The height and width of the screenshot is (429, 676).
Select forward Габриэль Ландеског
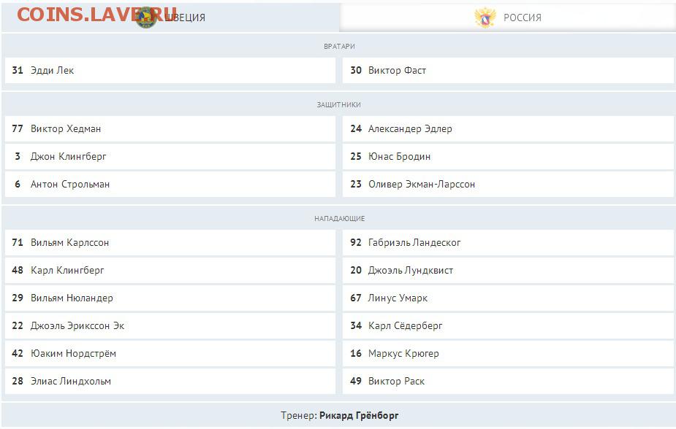tap(508, 242)
